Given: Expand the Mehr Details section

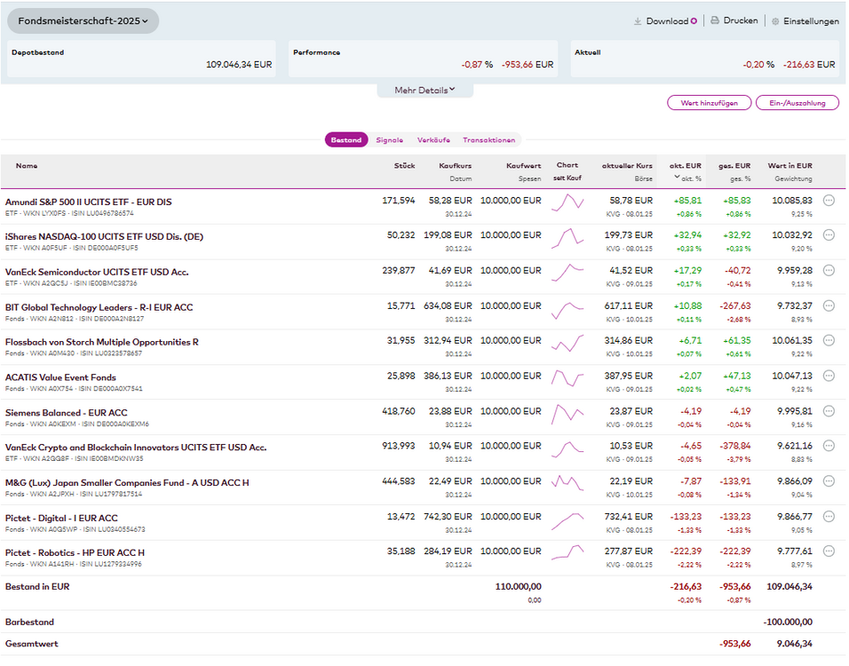Looking at the screenshot, I should click(424, 90).
